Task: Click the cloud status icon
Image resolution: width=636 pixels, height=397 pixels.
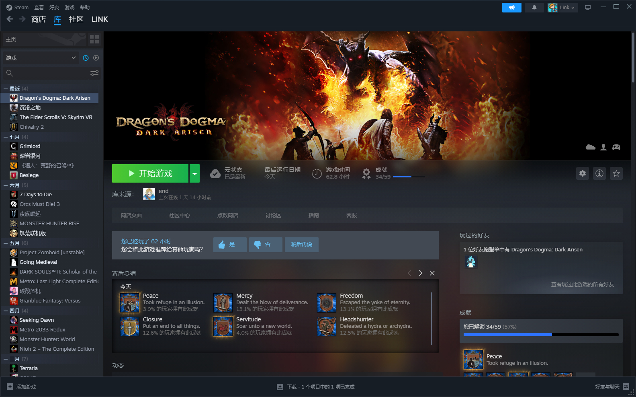Action: click(x=215, y=173)
